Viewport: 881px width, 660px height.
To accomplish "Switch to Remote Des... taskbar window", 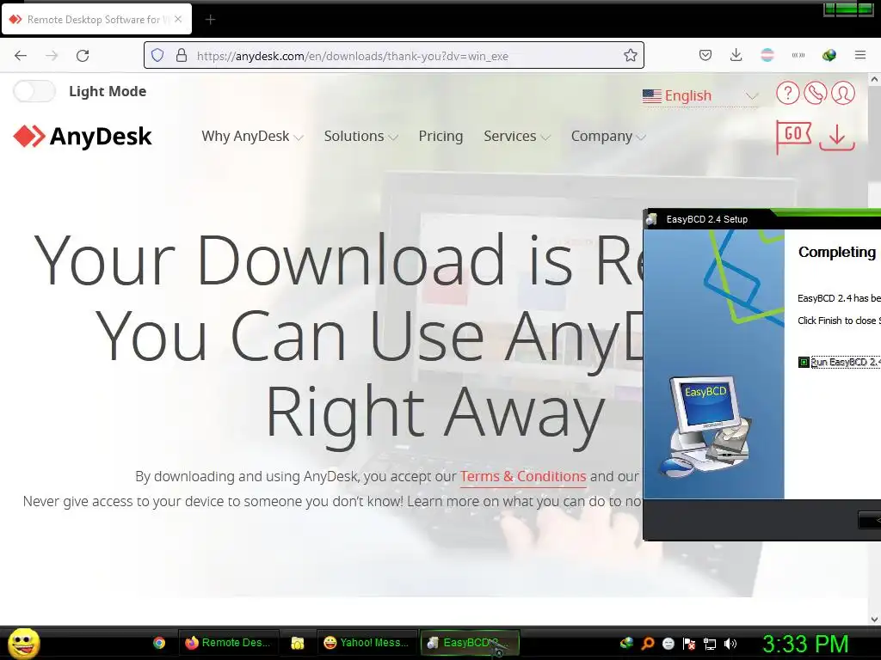I will coord(227,643).
